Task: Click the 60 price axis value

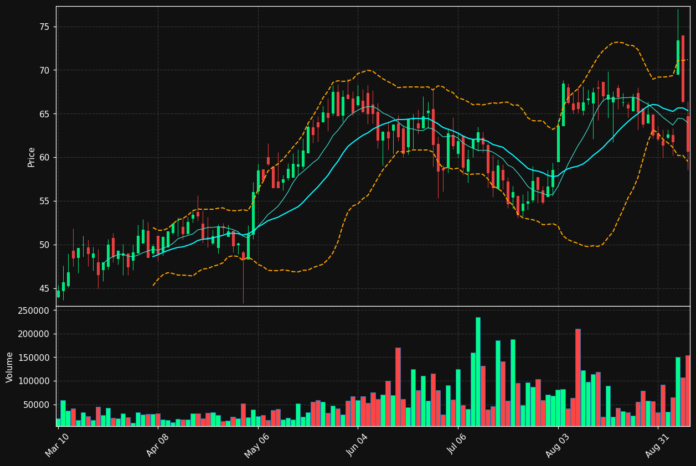Action: pyautogui.click(x=44, y=158)
